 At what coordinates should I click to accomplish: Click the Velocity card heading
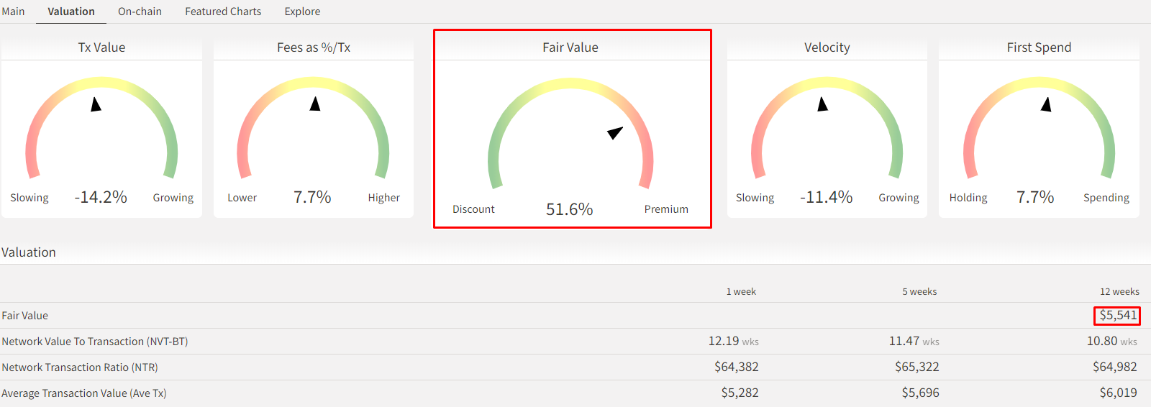(827, 47)
